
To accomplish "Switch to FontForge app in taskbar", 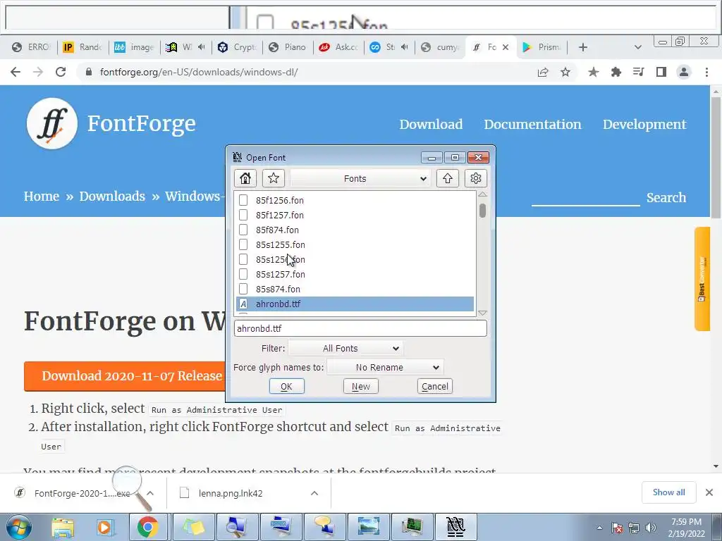I will [x=456, y=527].
